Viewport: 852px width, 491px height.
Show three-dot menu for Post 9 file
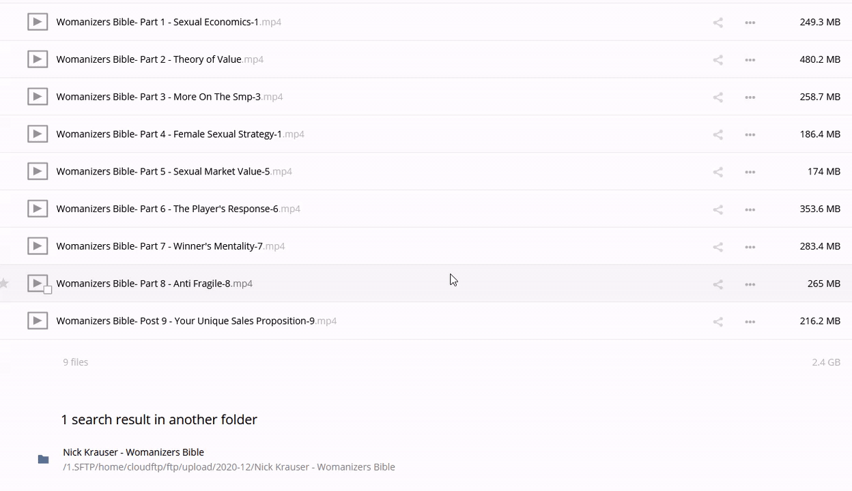[750, 321]
